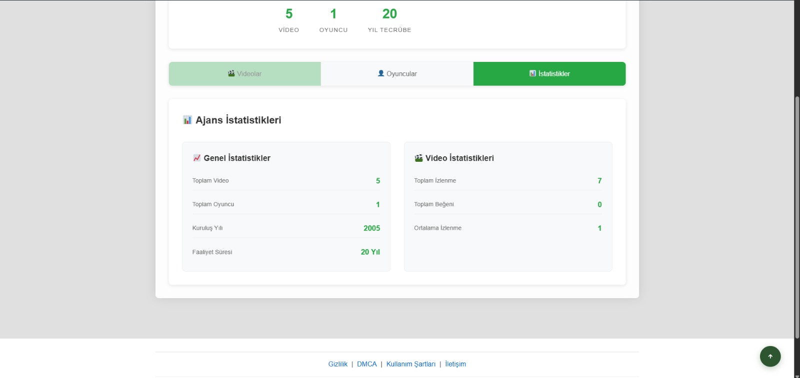Click the chart icon in the İstatistikler tab

[532, 73]
